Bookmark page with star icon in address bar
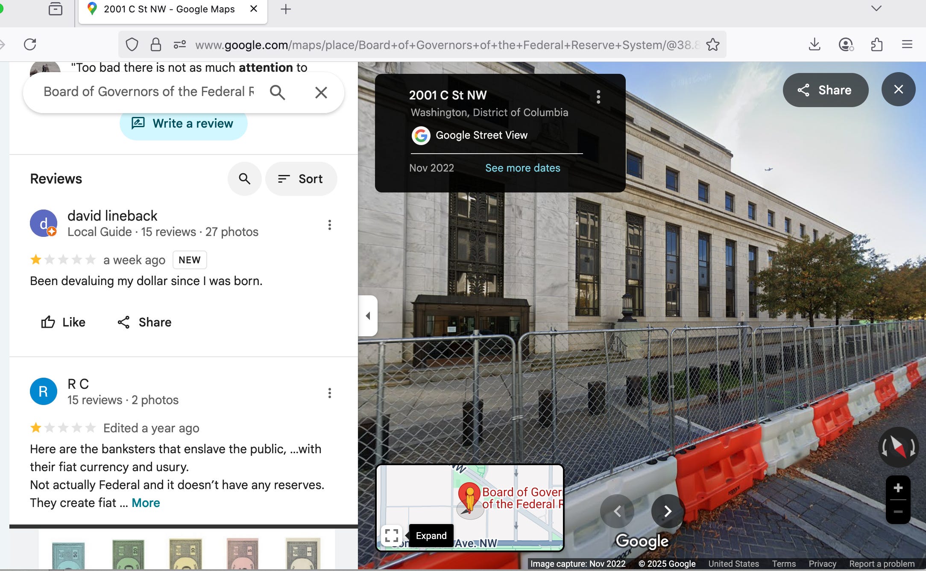Screen dimensions: 926x571 712,45
